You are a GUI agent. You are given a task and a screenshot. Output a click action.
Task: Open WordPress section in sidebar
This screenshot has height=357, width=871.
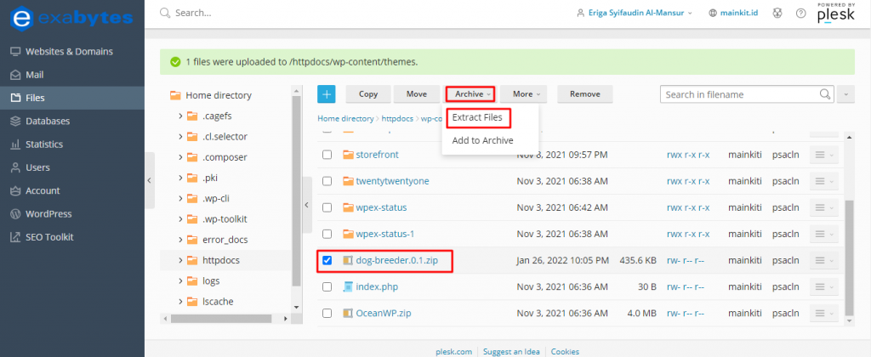(48, 214)
